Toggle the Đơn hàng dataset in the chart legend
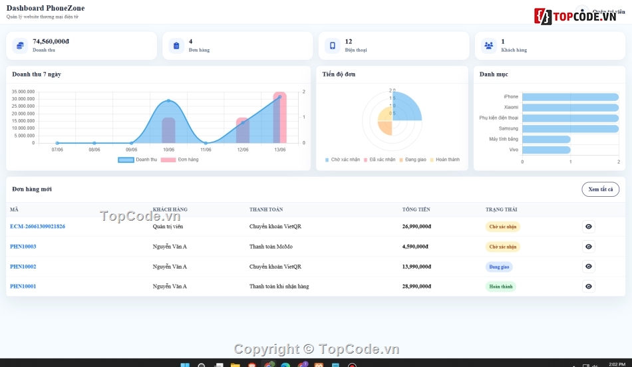Screen dimensions: 632x367 pyautogui.click(x=180, y=160)
